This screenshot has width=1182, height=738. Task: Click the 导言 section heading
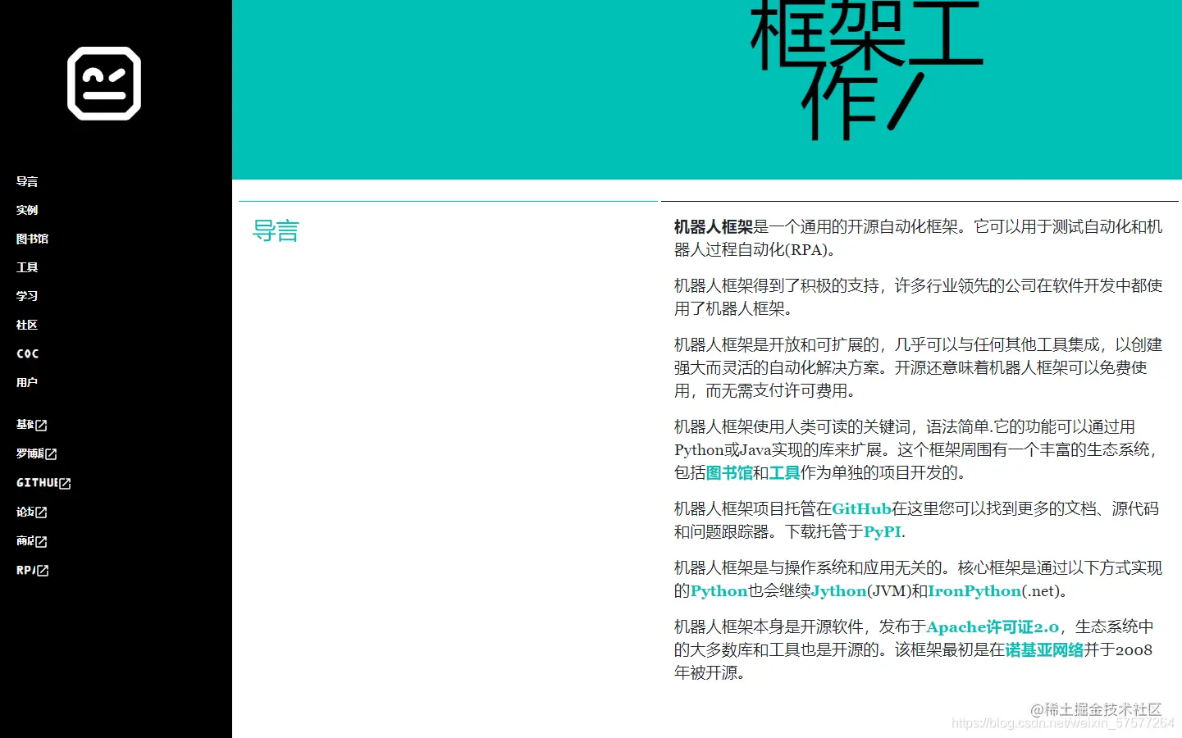[276, 231]
